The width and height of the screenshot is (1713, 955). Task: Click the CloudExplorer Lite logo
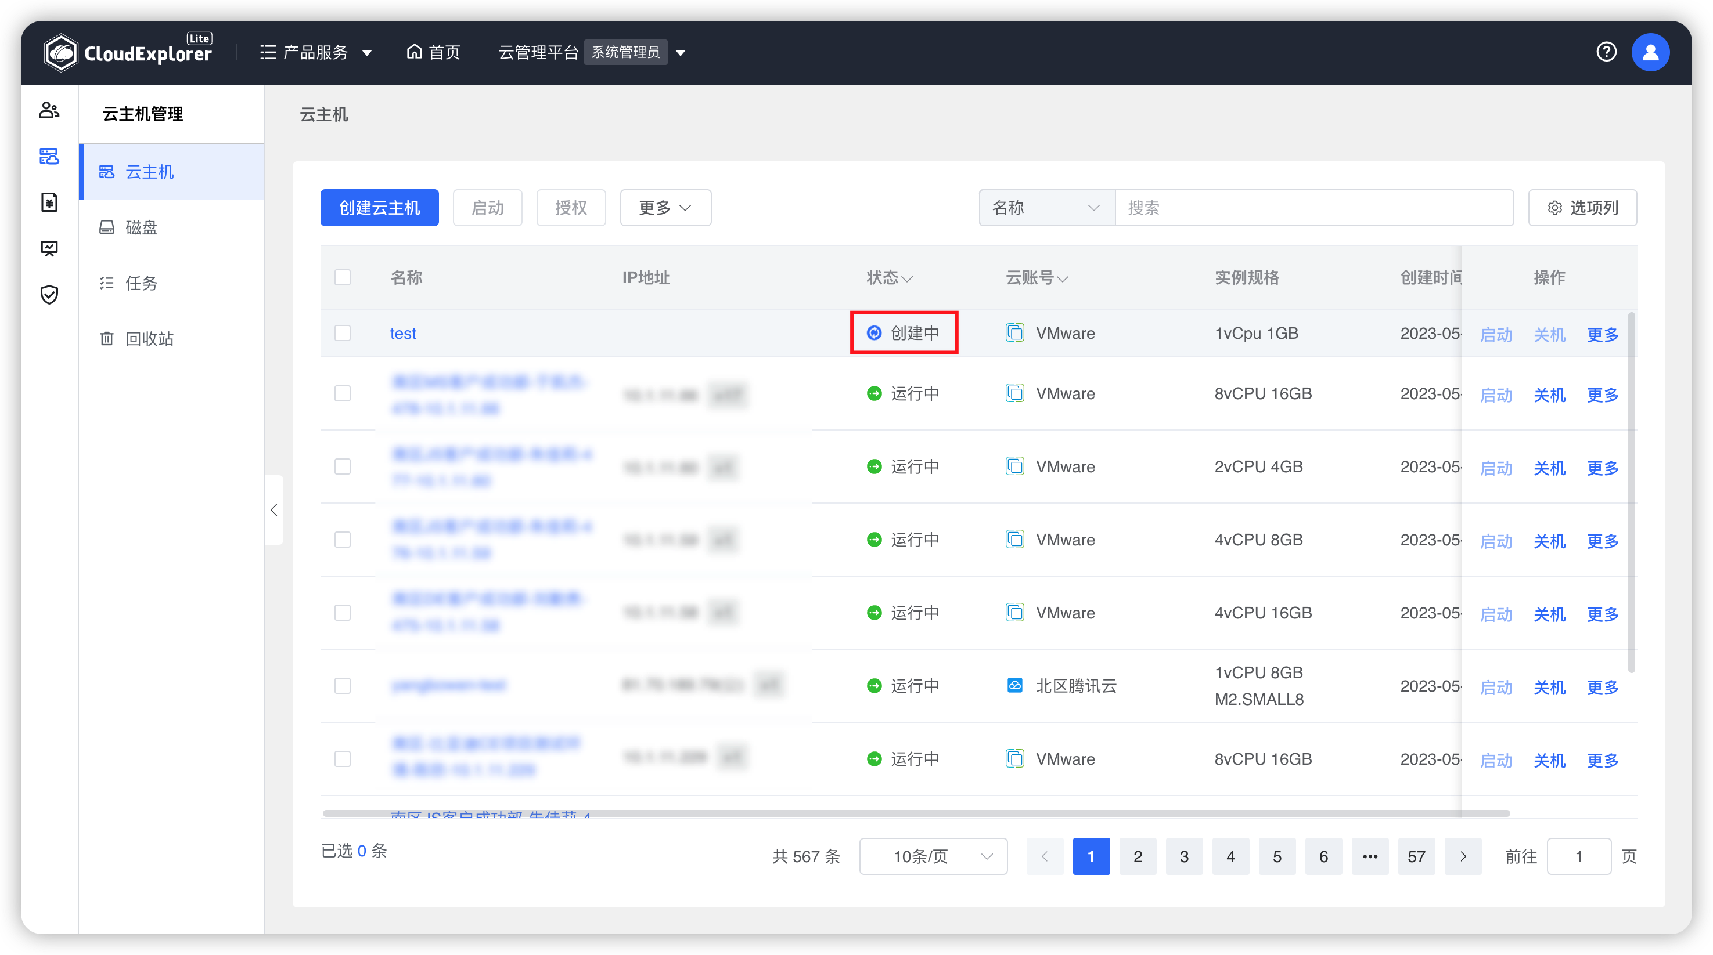tap(128, 52)
